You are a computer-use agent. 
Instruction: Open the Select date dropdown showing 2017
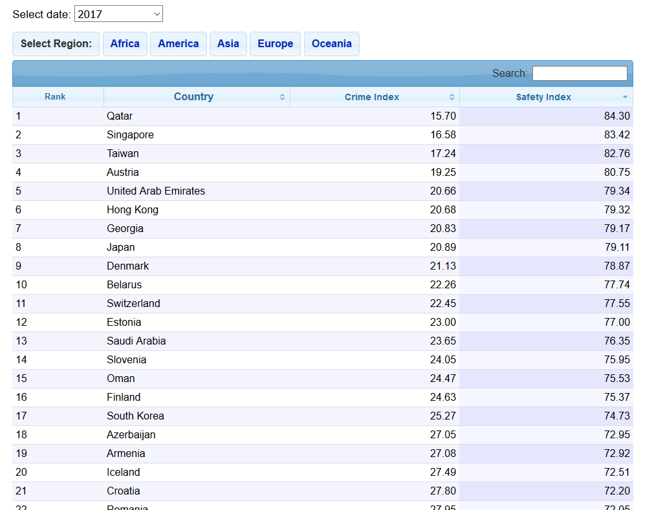point(119,14)
